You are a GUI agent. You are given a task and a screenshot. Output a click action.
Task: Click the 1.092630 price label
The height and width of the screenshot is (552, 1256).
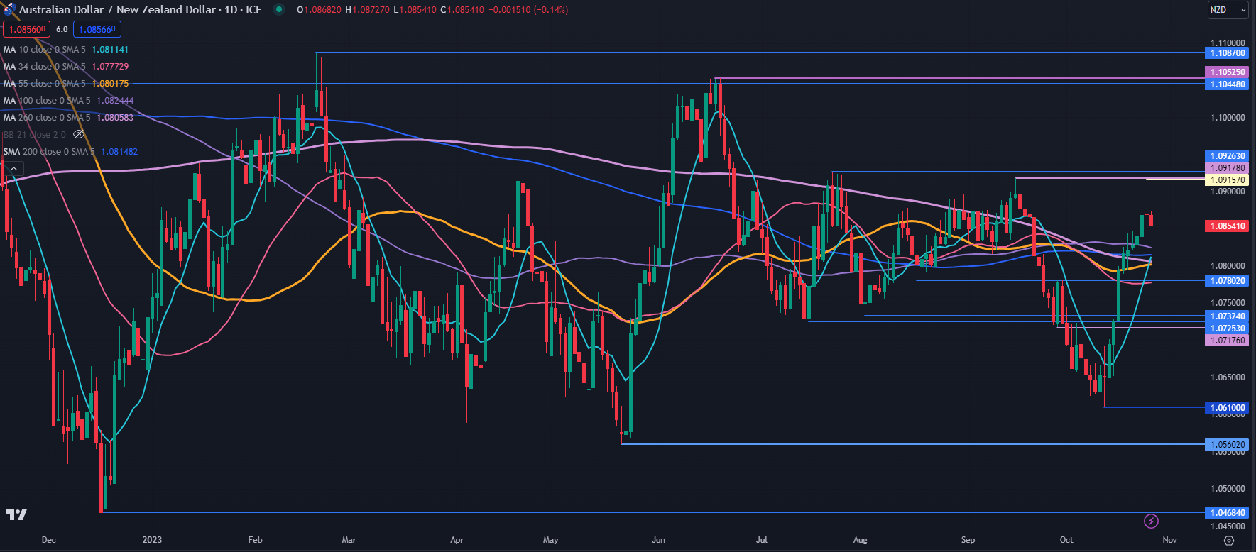click(1227, 156)
